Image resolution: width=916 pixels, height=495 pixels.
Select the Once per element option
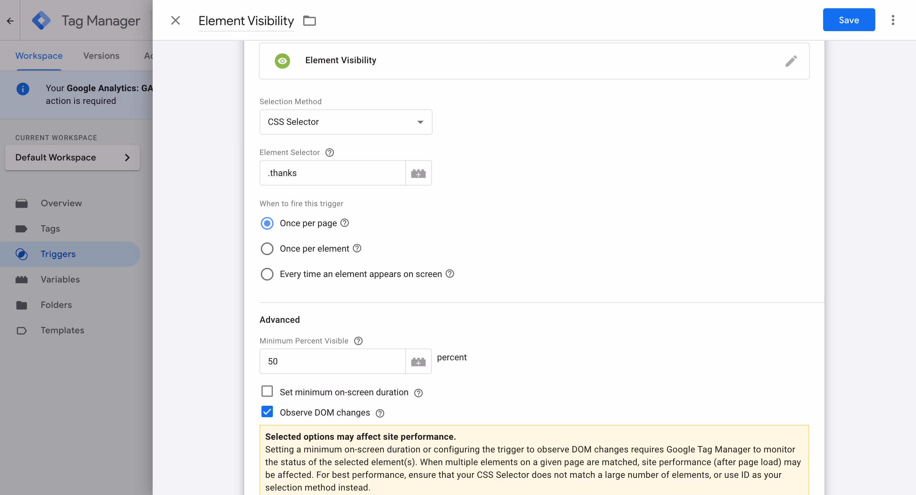267,248
